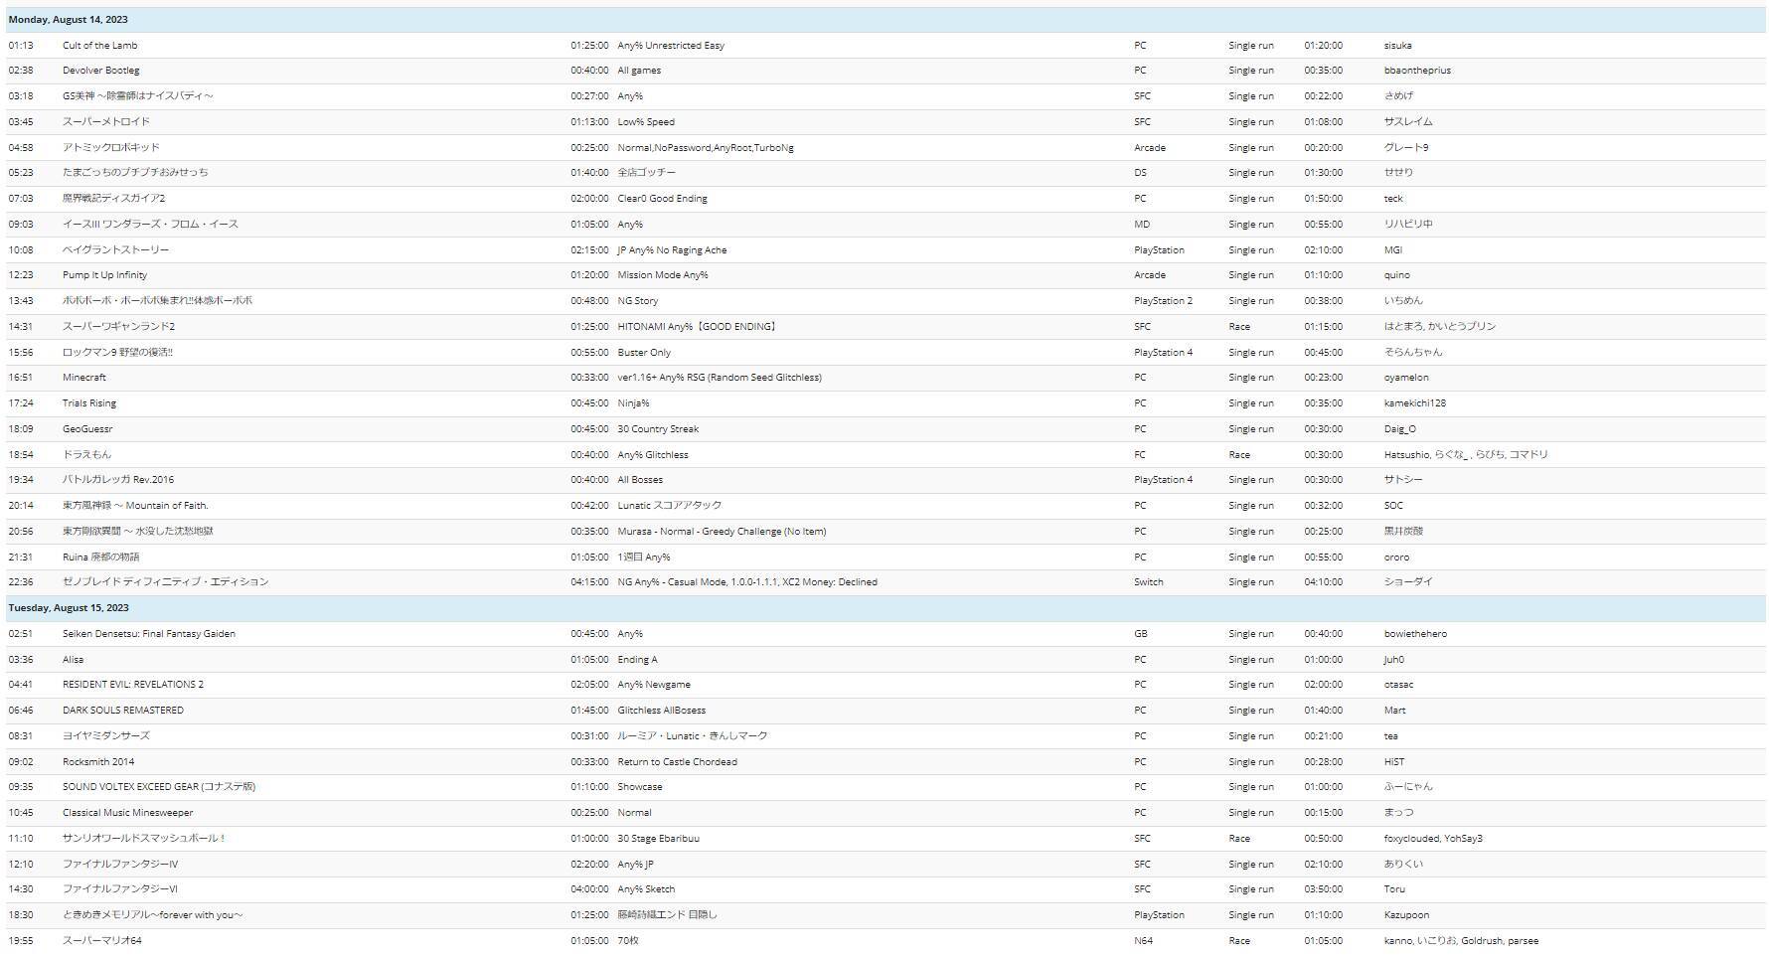1769x958 pixels.
Task: Click the Pump It Up Infinity title
Action: [104, 275]
